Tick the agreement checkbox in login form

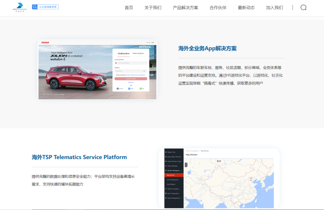click(x=115, y=75)
